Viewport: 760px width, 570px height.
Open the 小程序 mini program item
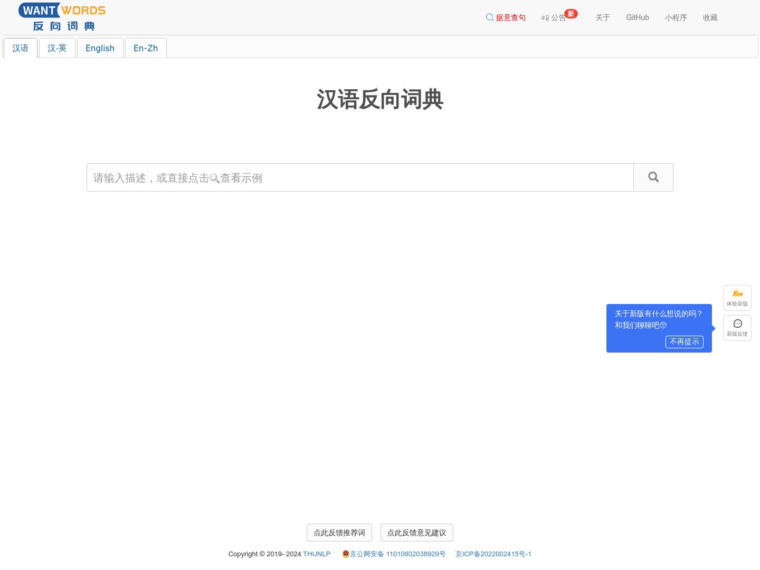[676, 17]
